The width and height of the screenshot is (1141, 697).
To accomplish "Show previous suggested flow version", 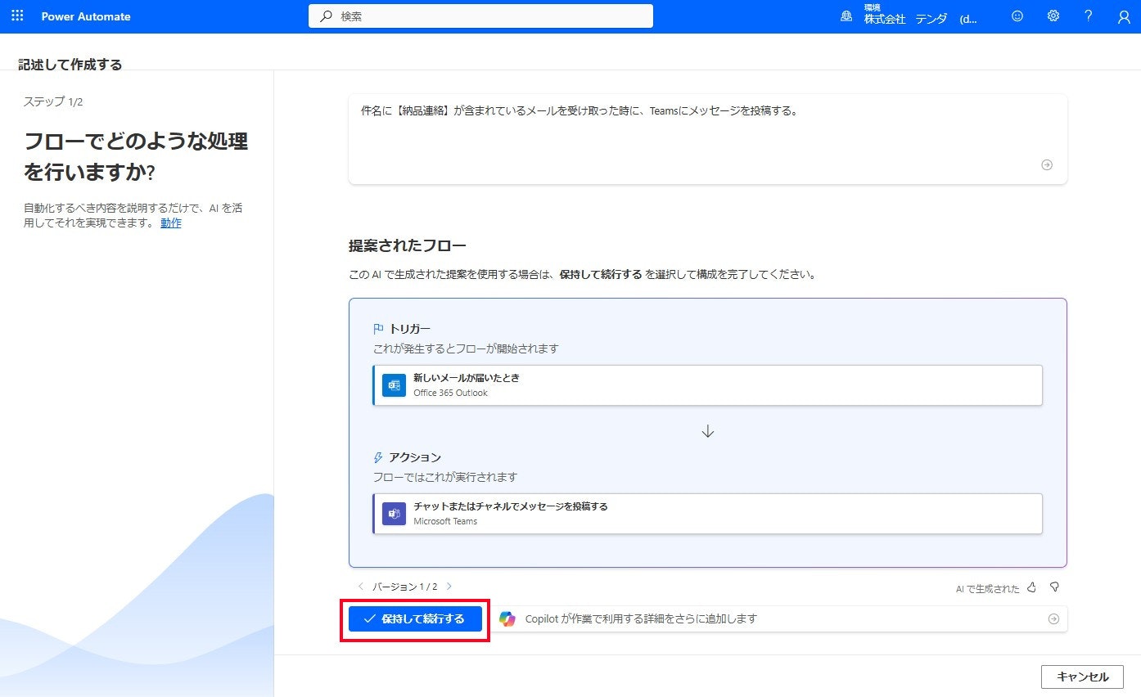I will point(360,587).
